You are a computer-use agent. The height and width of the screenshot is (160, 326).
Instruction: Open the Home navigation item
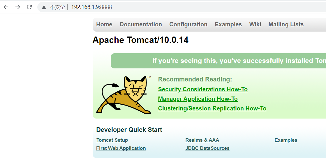tap(104, 24)
